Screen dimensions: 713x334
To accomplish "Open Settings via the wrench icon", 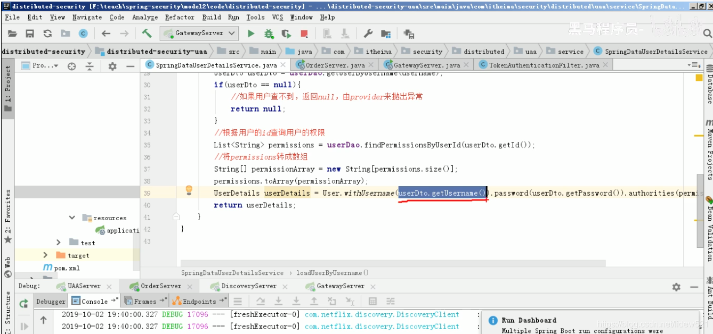I will pos(368,34).
